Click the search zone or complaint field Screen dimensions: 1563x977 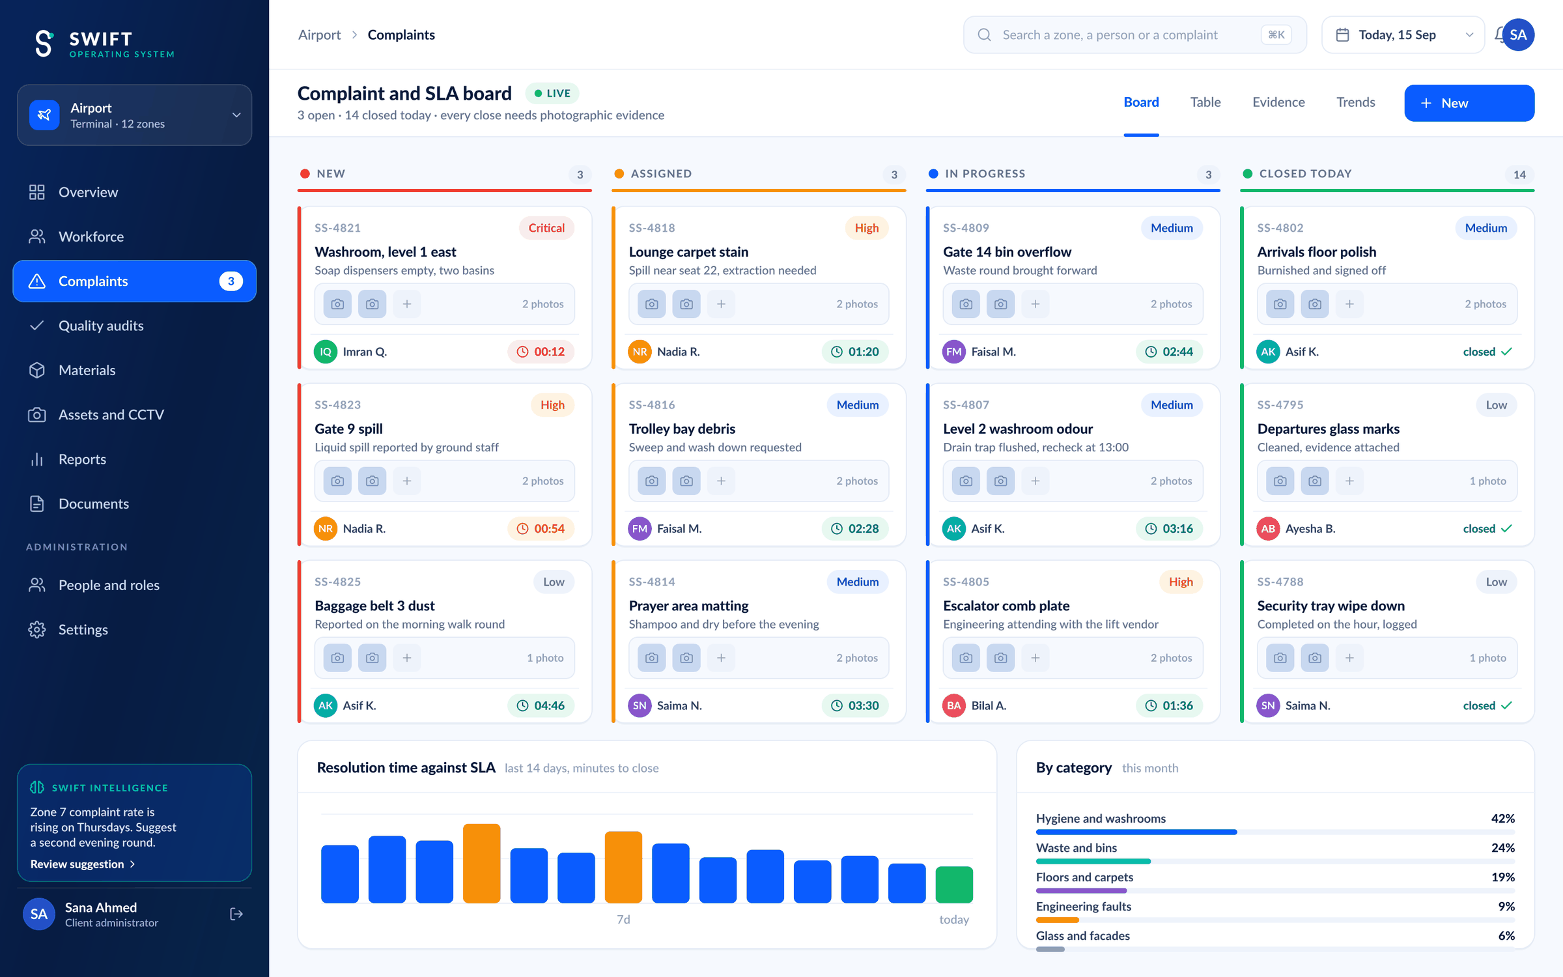[1134, 35]
